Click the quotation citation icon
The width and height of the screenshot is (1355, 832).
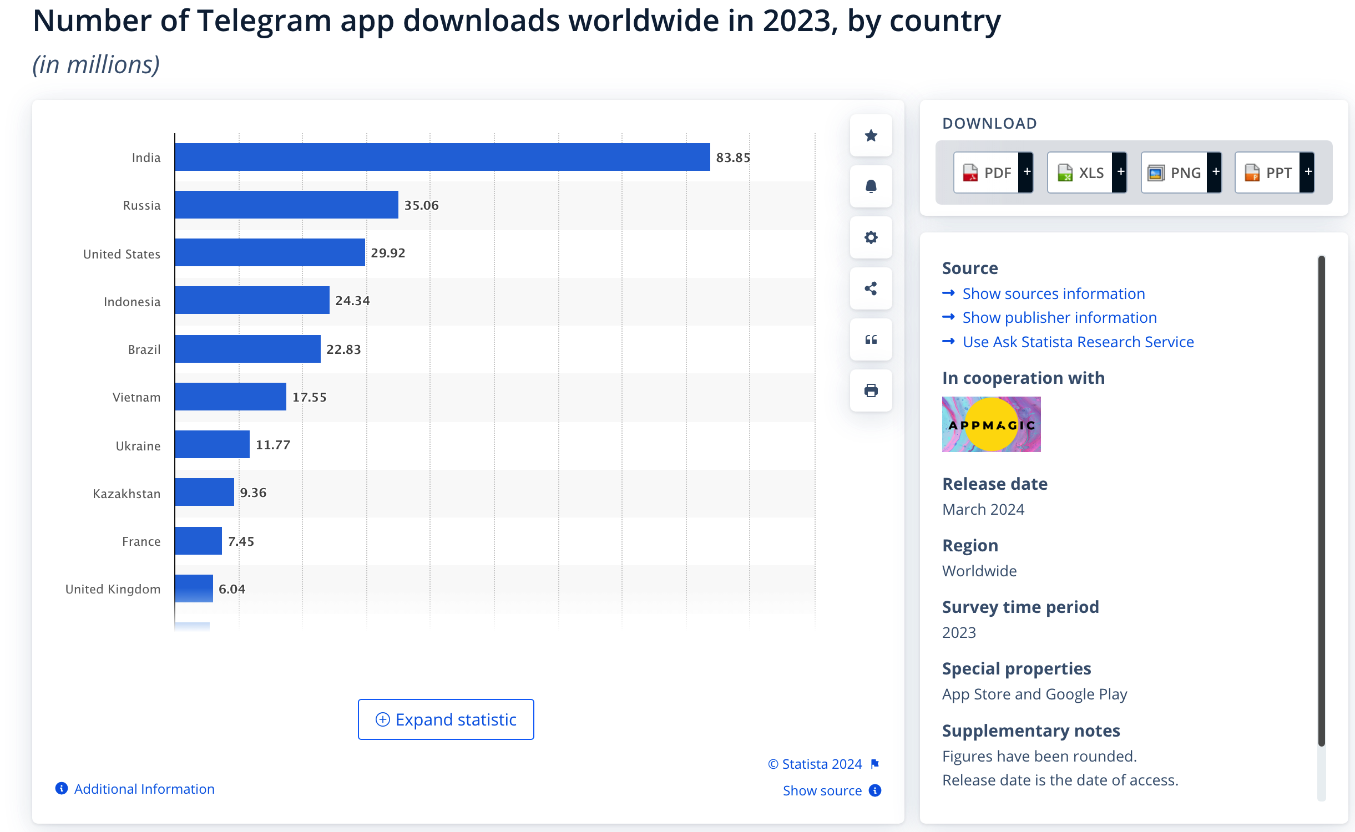tap(871, 339)
